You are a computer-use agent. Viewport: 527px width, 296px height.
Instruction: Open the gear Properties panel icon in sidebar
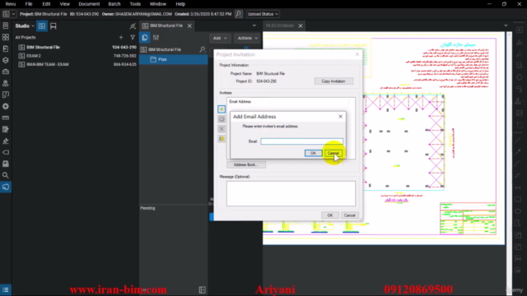tap(6, 106)
